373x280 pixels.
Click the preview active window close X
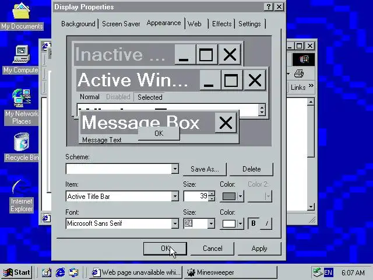coord(255,80)
